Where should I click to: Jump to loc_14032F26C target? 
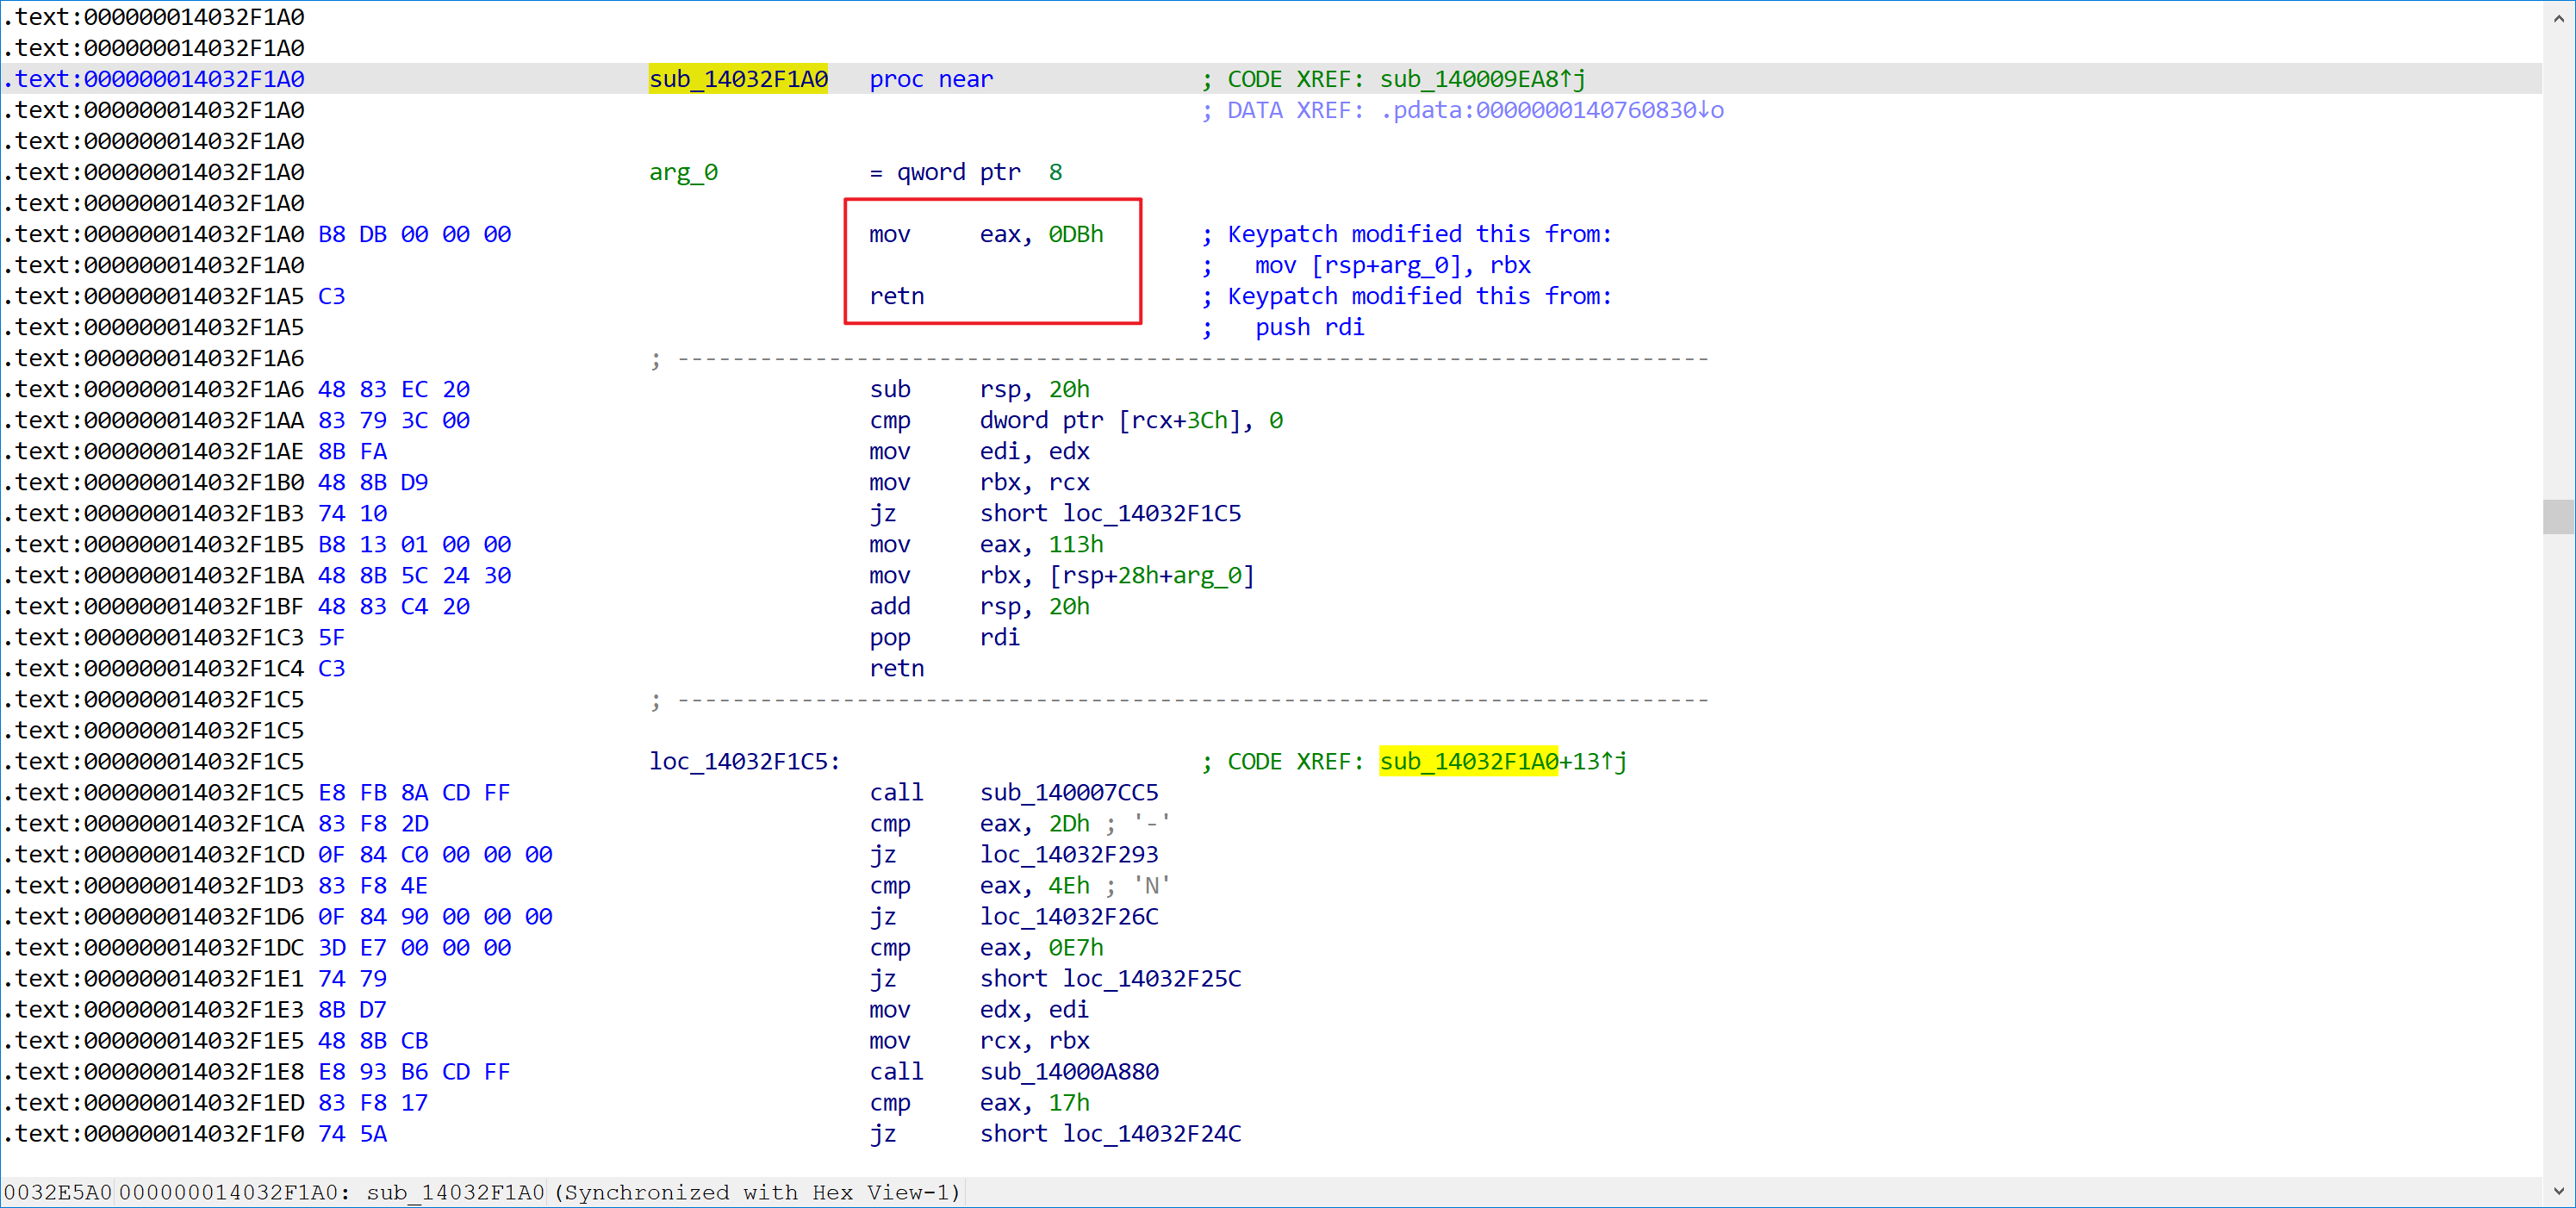(x=1068, y=916)
